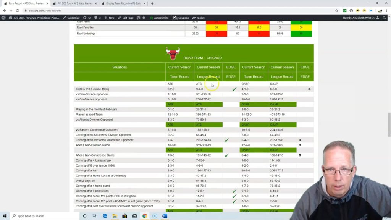Click 'Coming off vs Western Conference Opponent' row label
391x220 pixels.
[105, 140]
